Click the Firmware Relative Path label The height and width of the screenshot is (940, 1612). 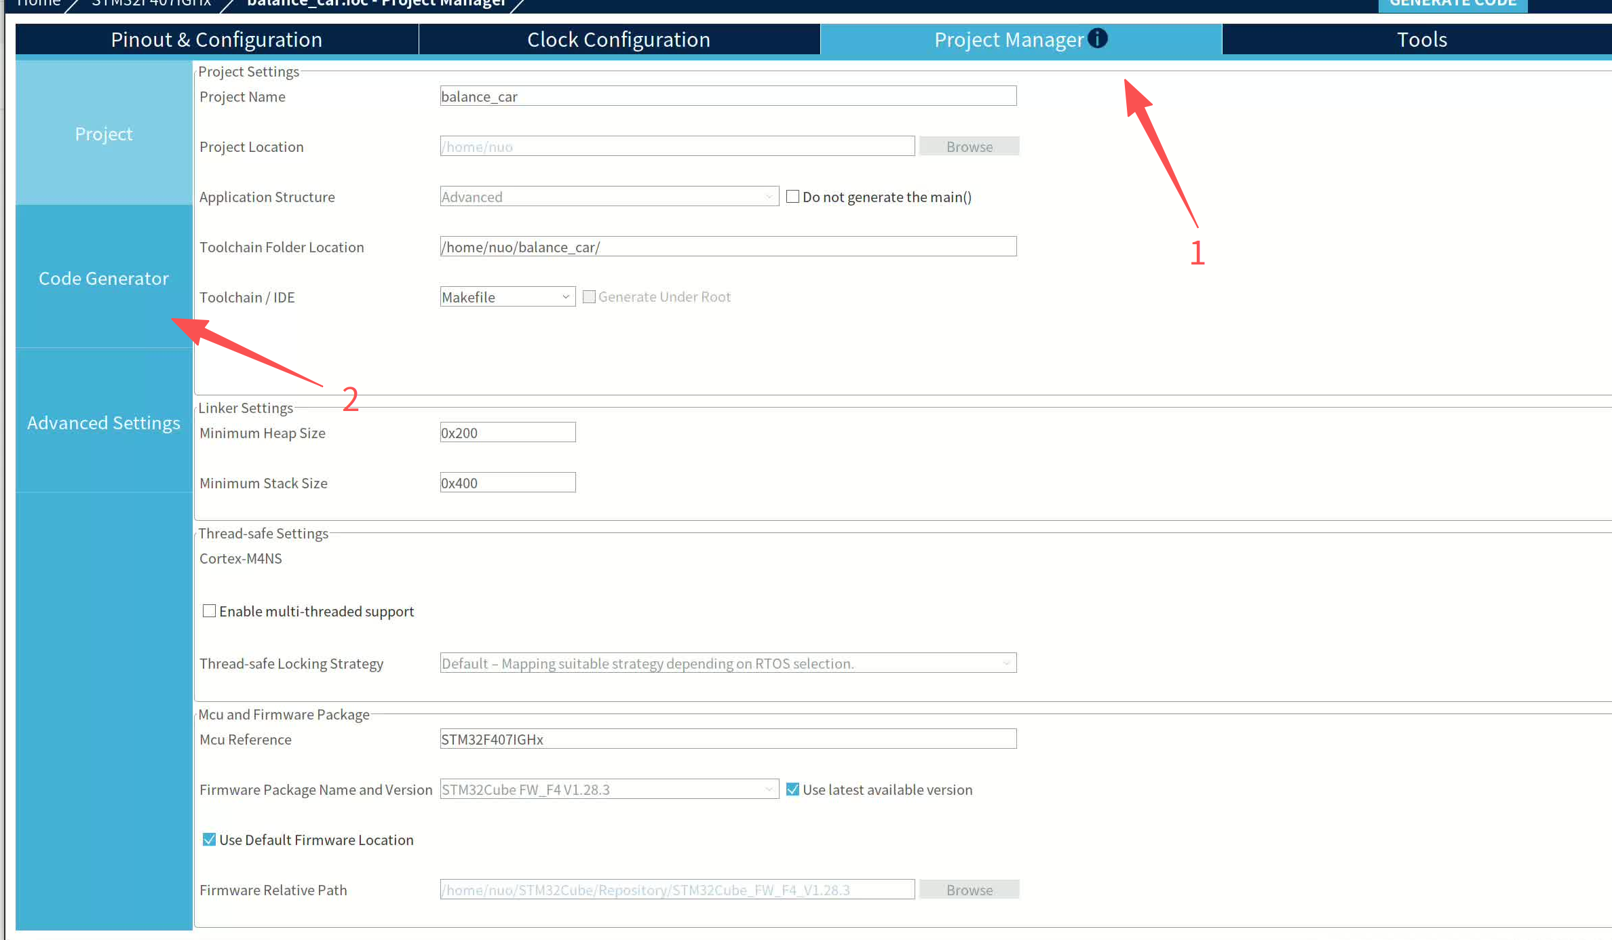coord(273,890)
